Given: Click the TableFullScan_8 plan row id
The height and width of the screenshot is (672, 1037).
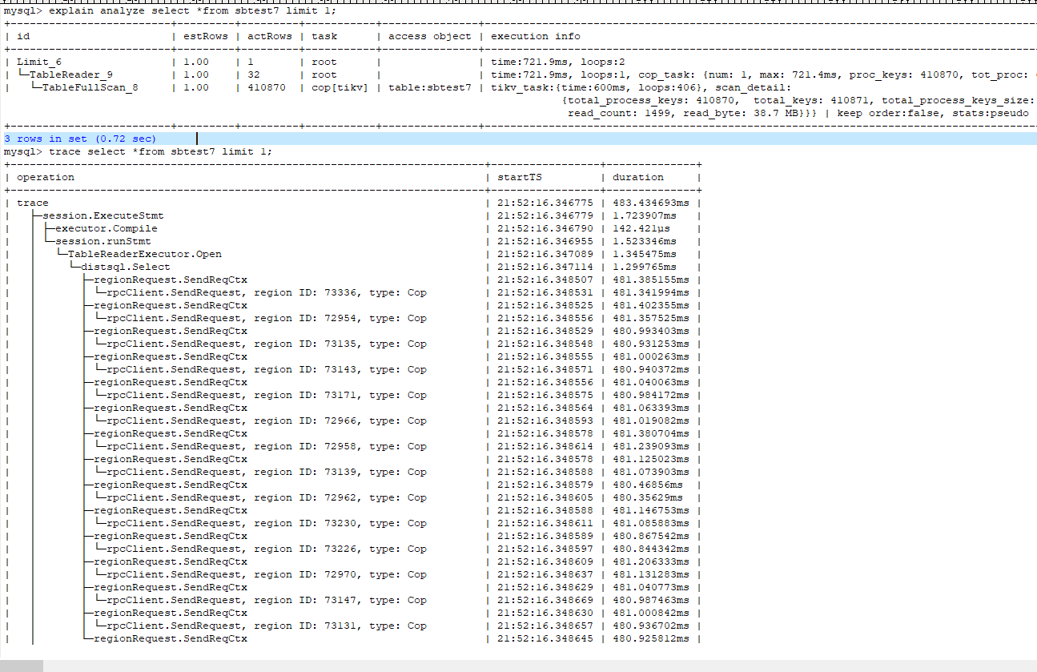Looking at the screenshot, I should [90, 87].
